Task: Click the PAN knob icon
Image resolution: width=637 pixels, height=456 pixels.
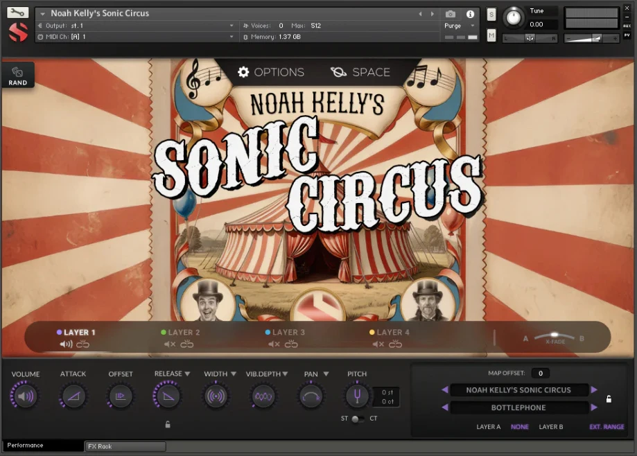Action: (311, 396)
